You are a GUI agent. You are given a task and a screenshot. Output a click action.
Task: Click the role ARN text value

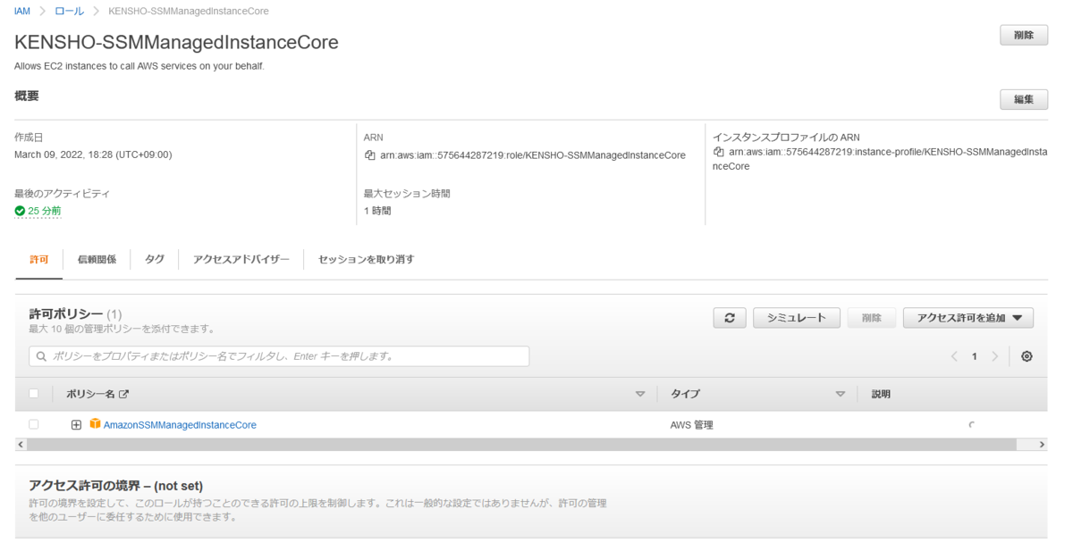532,155
